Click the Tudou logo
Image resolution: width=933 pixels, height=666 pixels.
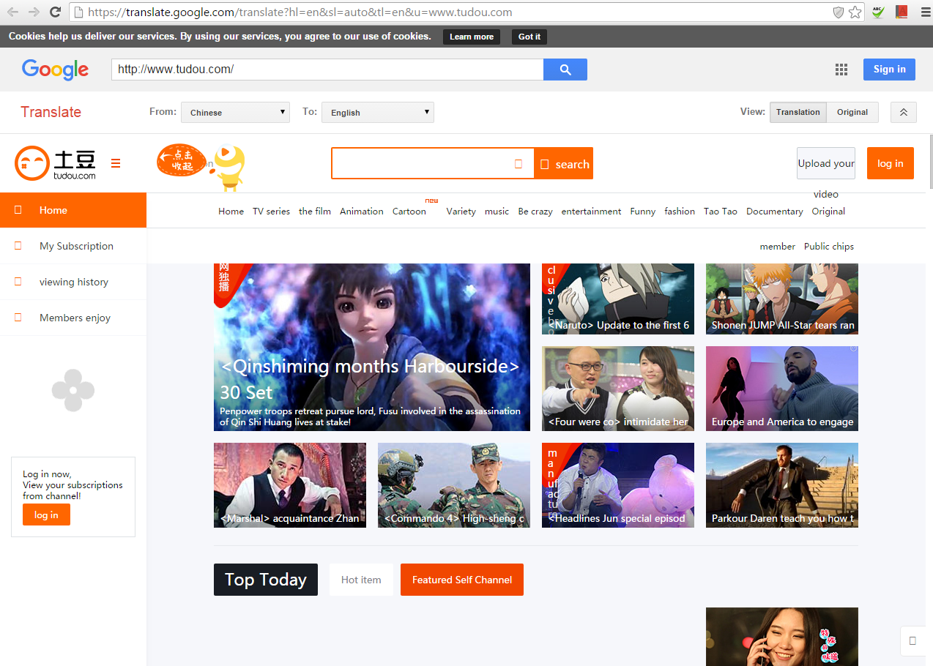[56, 163]
